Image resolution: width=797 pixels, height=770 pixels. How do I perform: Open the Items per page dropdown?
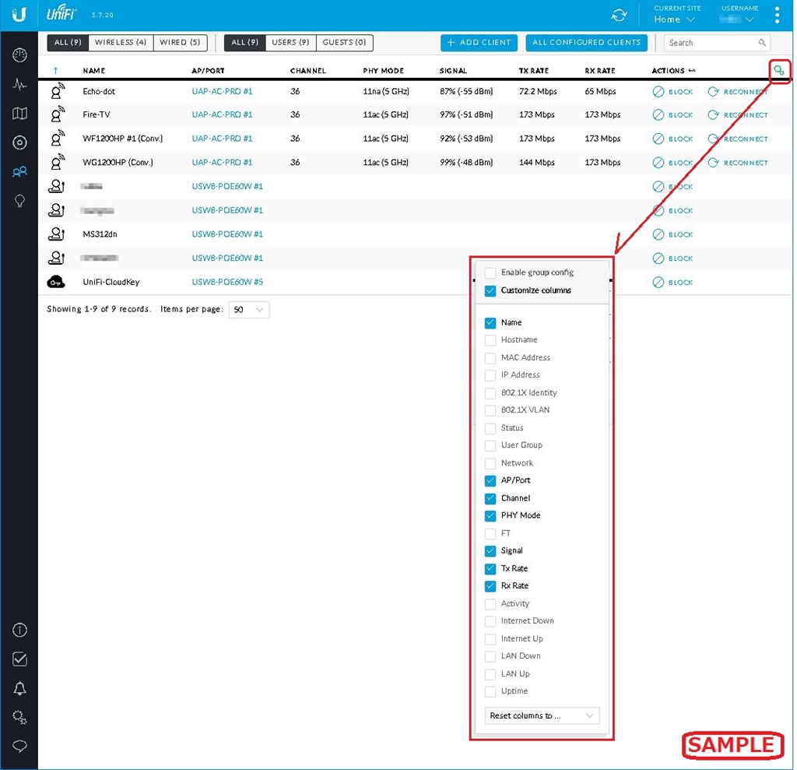click(248, 309)
